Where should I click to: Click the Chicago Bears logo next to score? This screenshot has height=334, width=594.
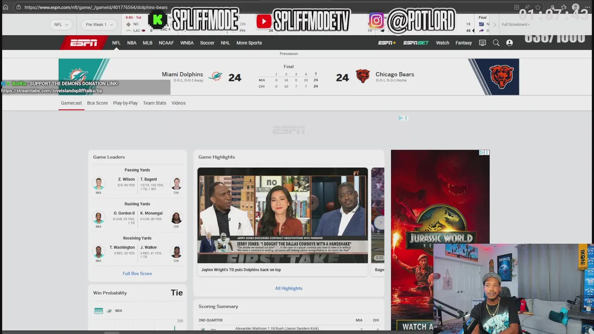tap(362, 76)
